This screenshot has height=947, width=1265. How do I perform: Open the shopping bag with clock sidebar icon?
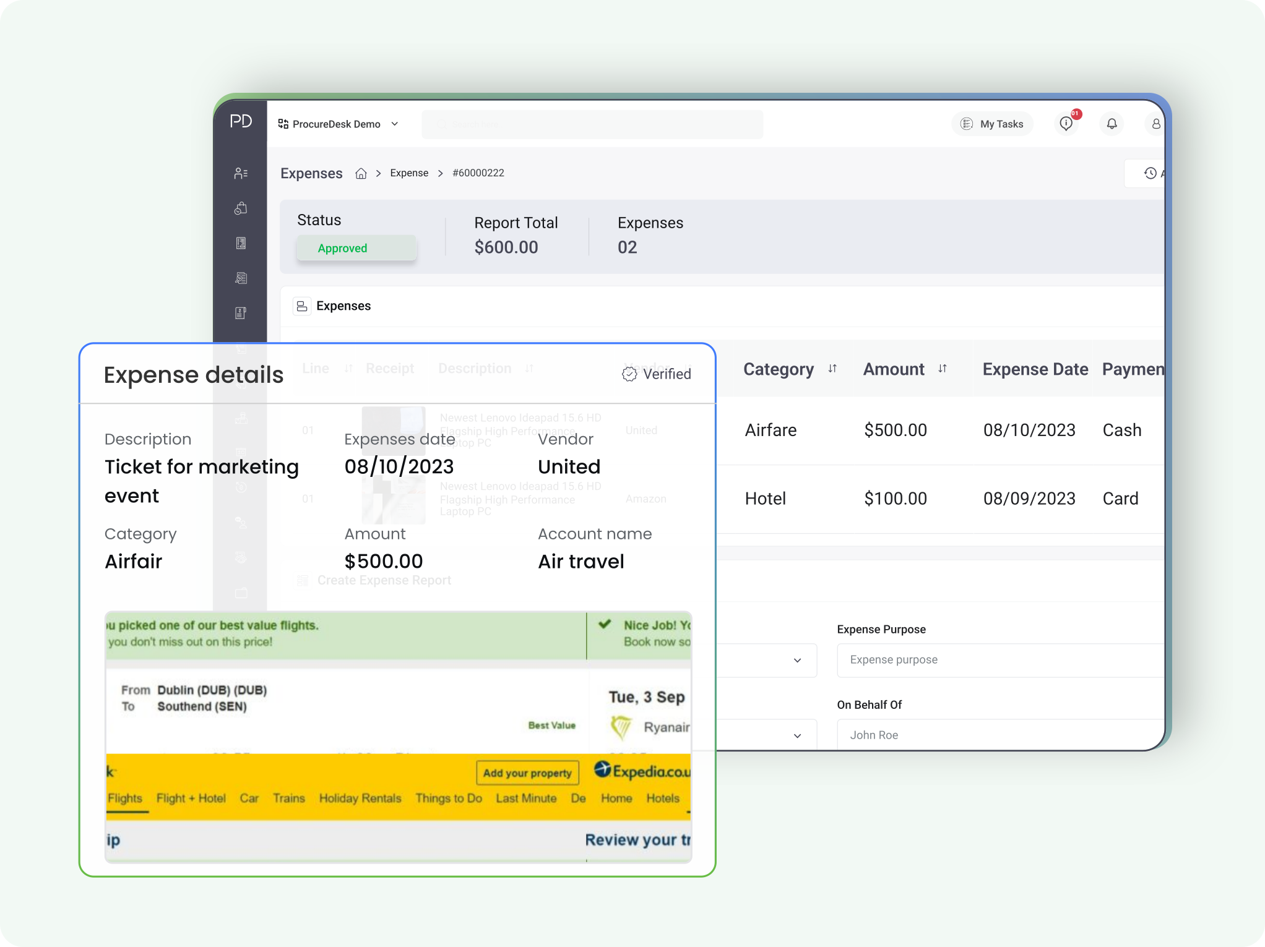[241, 208]
